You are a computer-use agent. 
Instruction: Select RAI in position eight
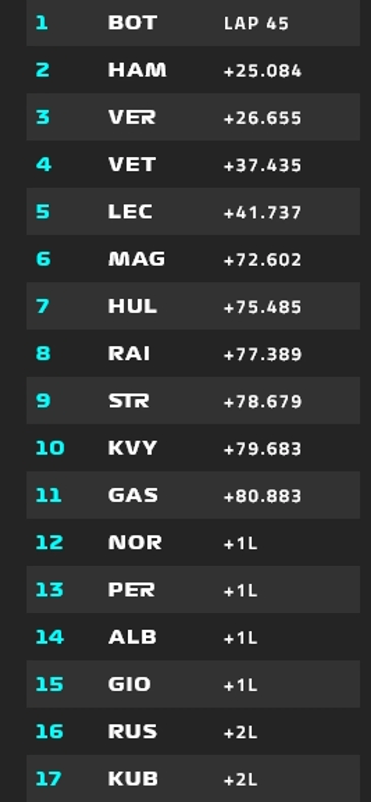point(129,354)
